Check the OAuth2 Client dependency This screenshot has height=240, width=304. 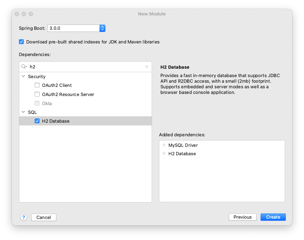coord(37,85)
